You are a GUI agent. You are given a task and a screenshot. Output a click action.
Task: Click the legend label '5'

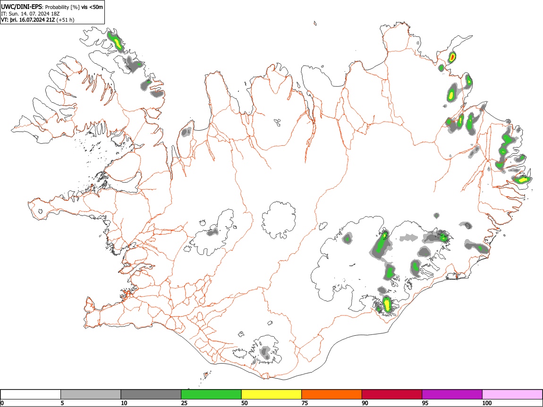coord(62,403)
